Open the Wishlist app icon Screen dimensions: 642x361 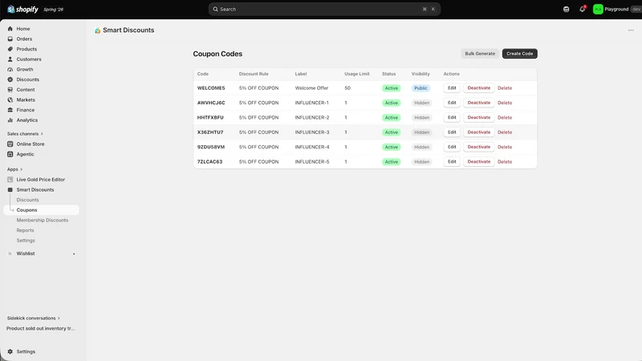click(x=10, y=254)
